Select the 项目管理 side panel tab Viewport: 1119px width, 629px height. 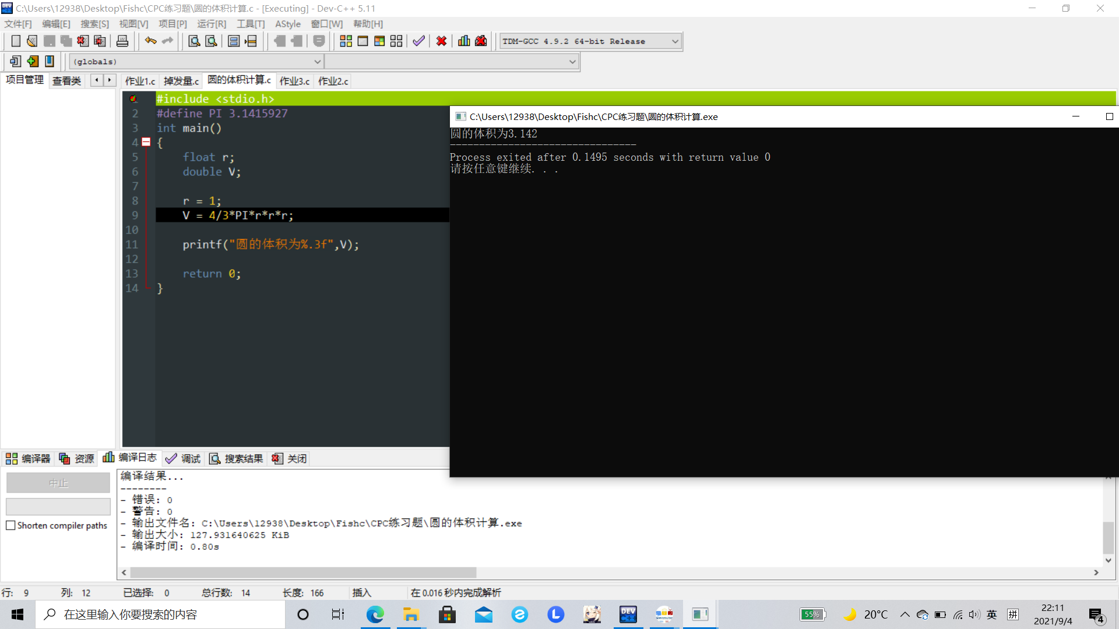pos(24,80)
